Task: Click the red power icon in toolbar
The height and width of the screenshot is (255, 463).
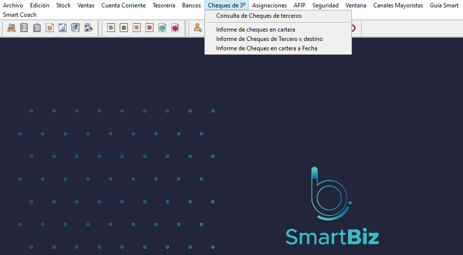Action: click(x=352, y=28)
